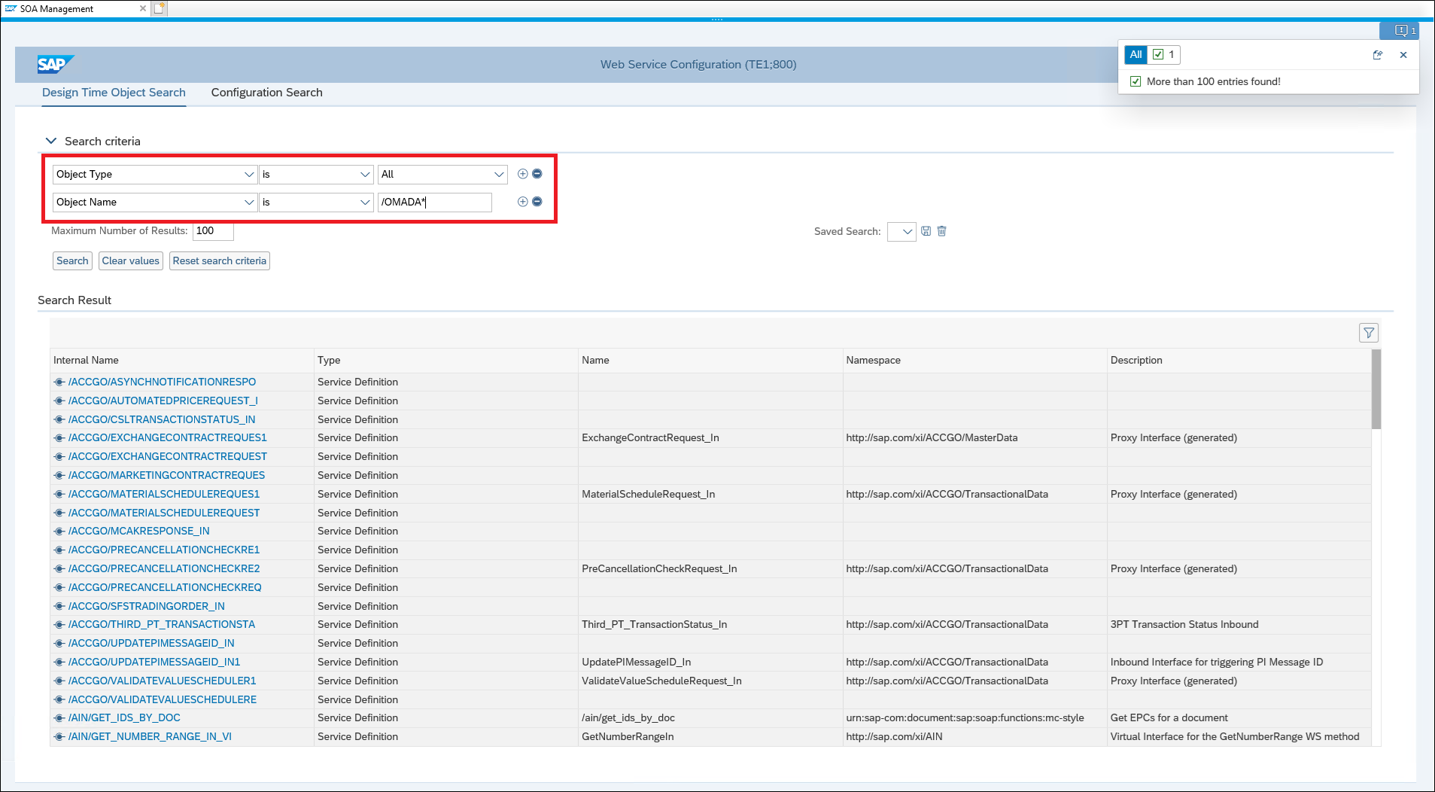This screenshot has height=792, width=1435.
Task: Close the message popup panel
Action: (x=1403, y=55)
